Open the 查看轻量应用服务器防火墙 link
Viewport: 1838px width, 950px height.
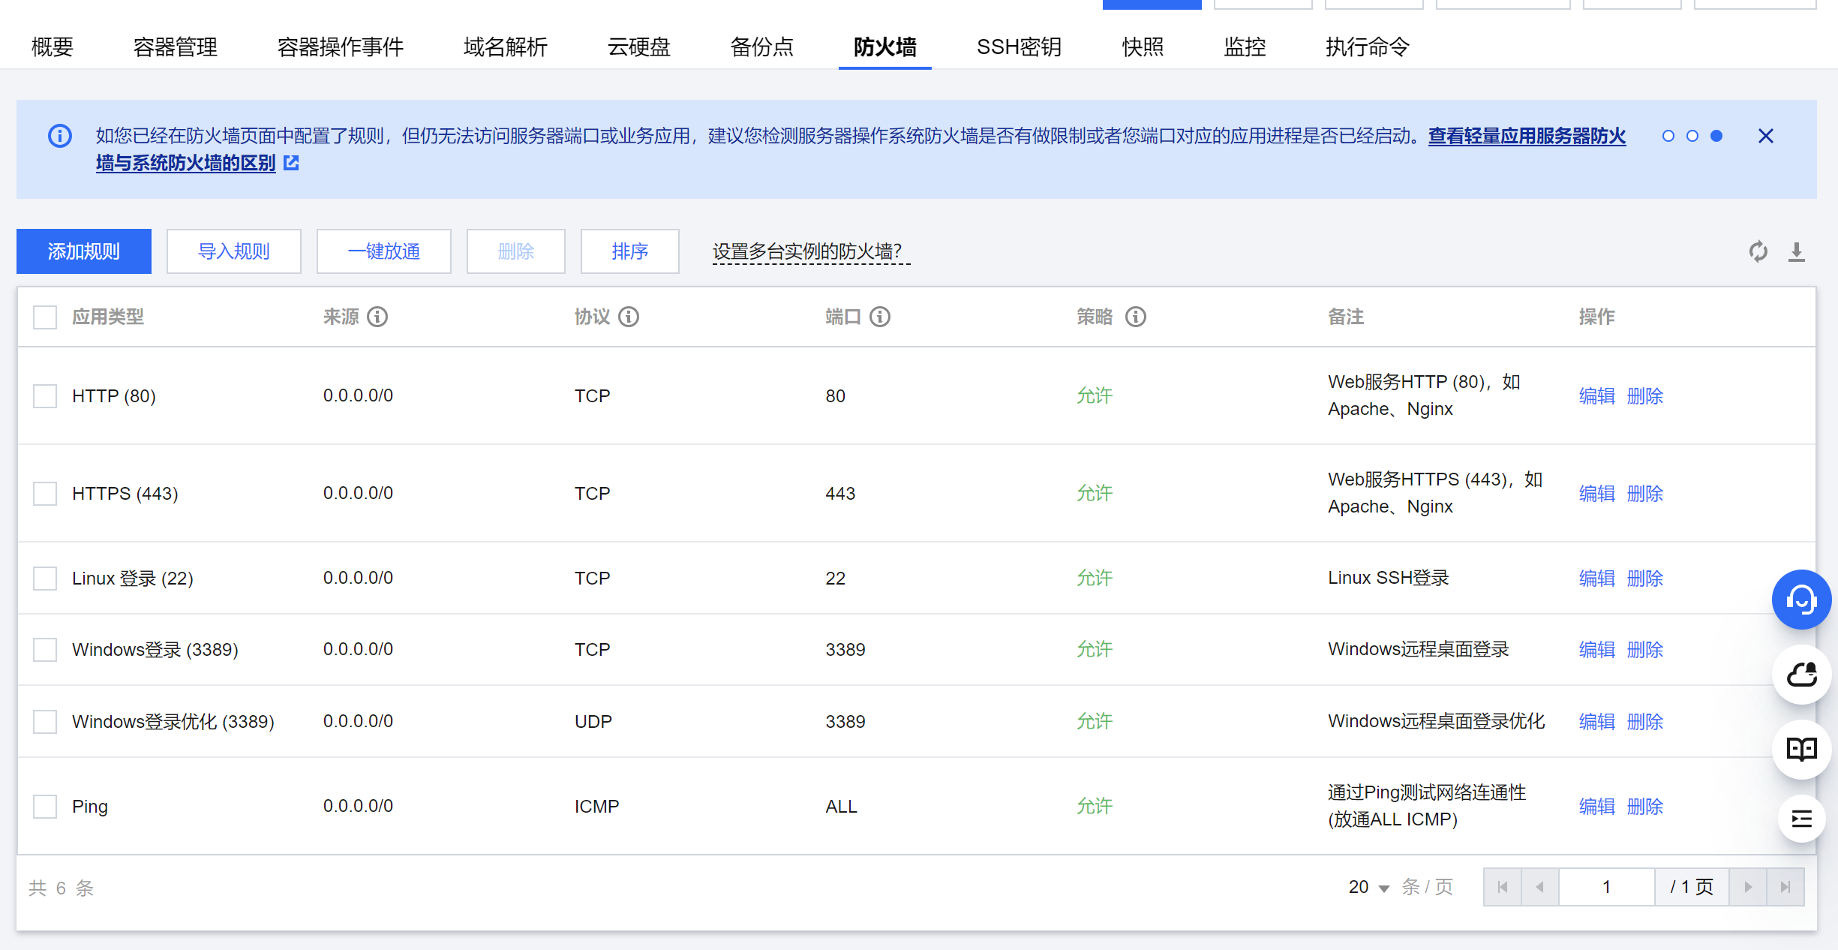(x=1527, y=136)
